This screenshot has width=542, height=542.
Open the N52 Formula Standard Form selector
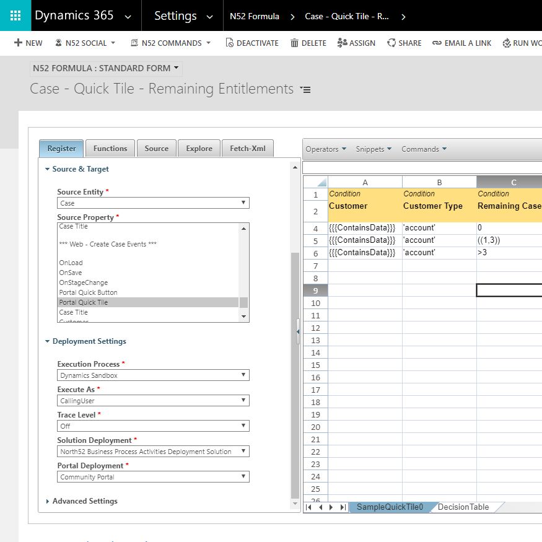[106, 68]
